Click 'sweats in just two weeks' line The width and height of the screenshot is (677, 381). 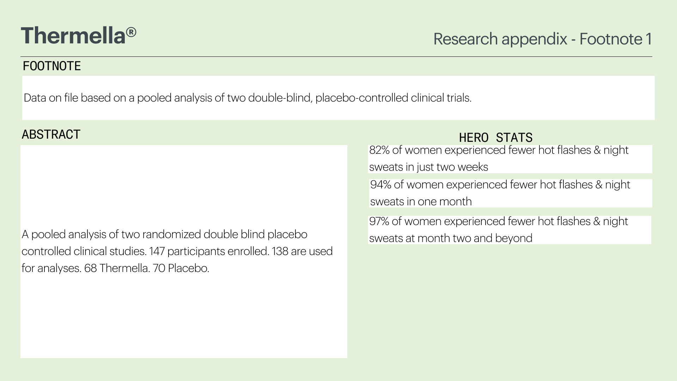click(x=428, y=167)
